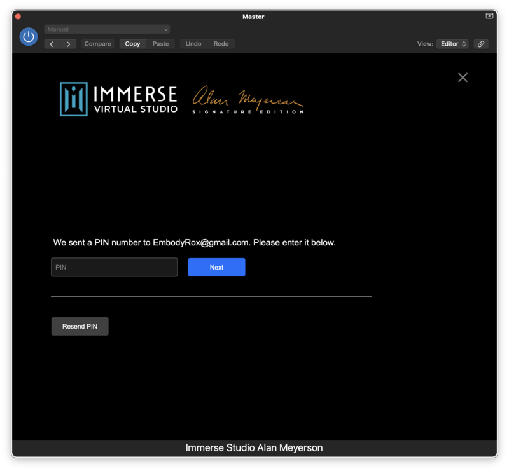509x471 pixels.
Task: Click the 'View:' label
Action: point(425,44)
